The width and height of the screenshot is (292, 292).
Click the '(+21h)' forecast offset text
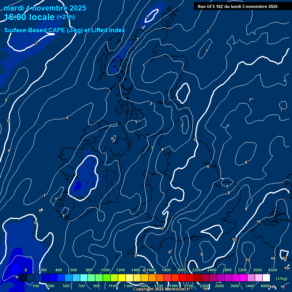click(66, 17)
